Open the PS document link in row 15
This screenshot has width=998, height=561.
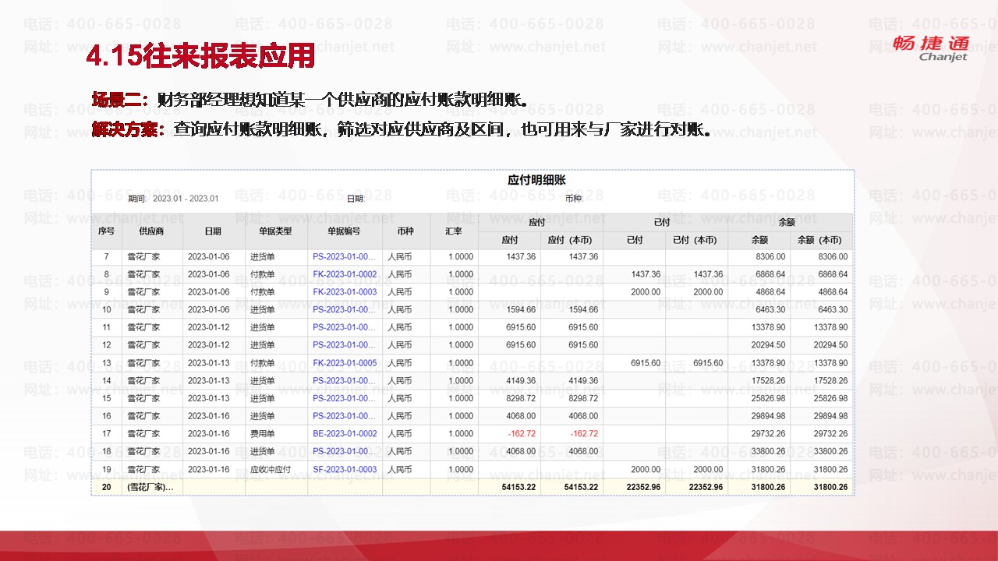(x=345, y=398)
